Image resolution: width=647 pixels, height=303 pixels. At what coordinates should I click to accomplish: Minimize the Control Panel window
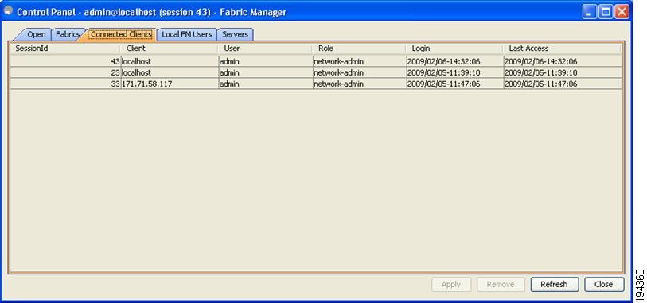(590, 12)
